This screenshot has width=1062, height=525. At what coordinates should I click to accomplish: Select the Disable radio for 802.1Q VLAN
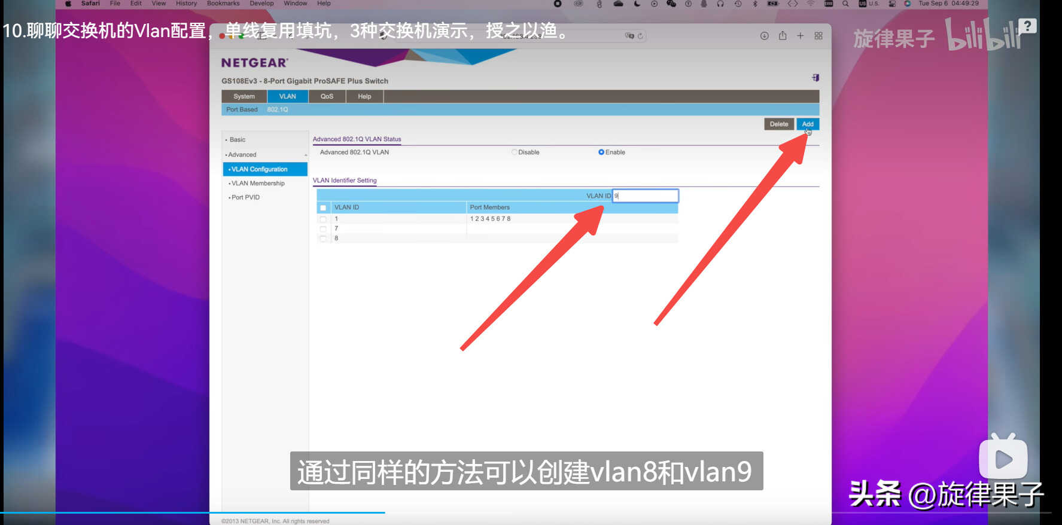pos(515,152)
